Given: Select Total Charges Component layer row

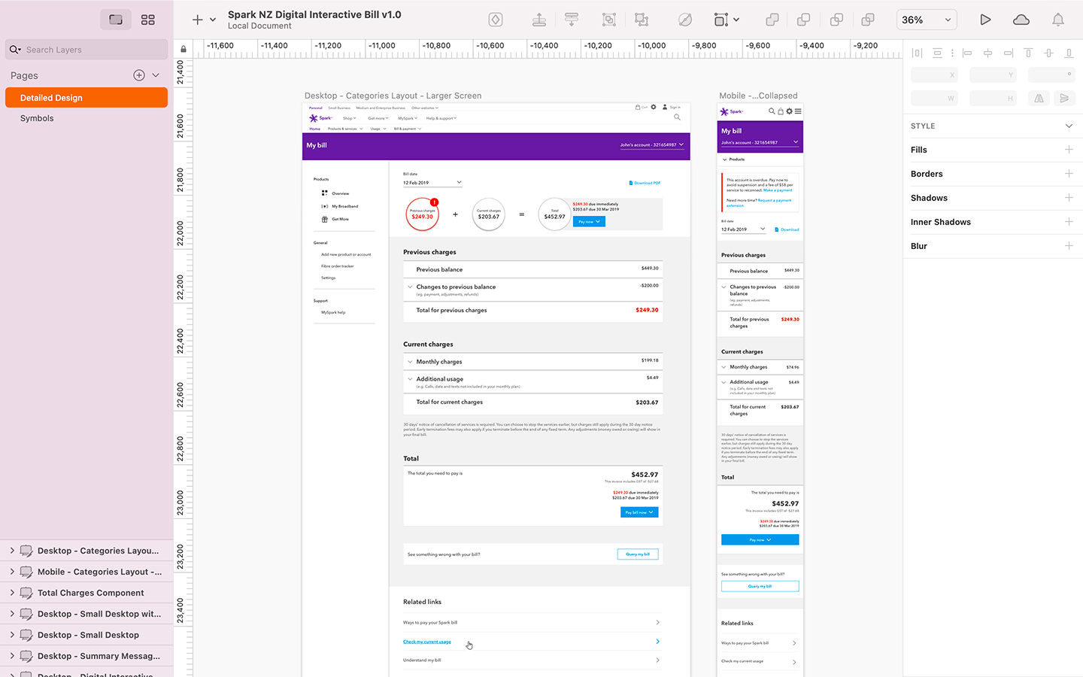Looking at the screenshot, I should 86,593.
